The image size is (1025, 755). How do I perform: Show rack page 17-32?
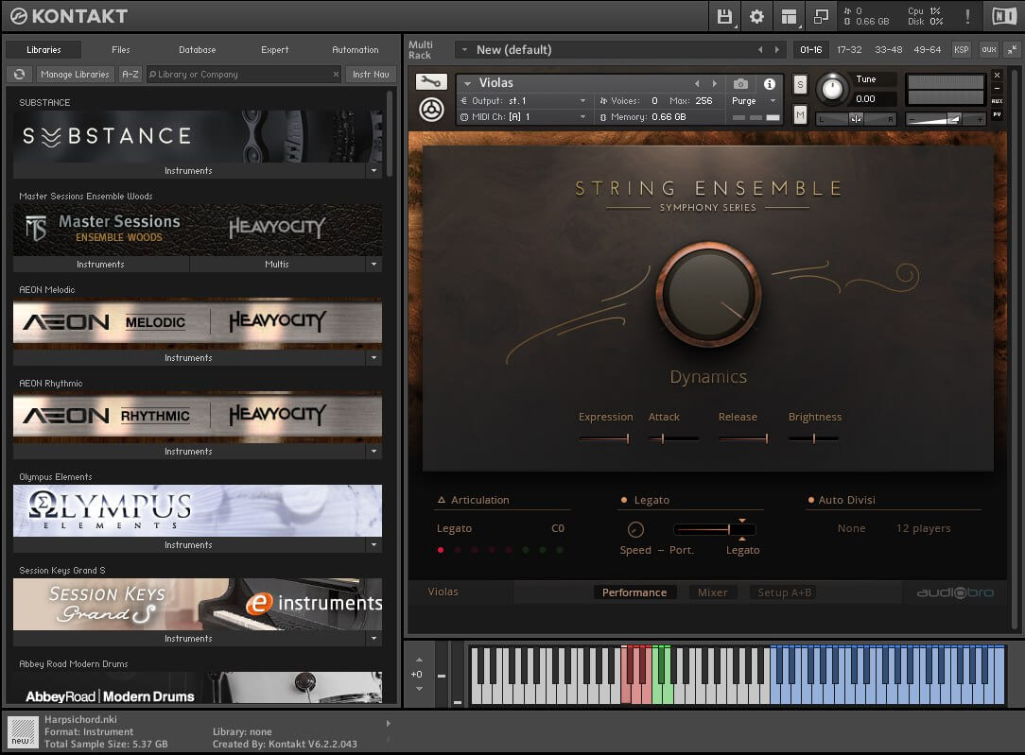pyautogui.click(x=849, y=50)
